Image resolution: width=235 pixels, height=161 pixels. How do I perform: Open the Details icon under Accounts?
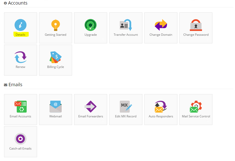coord(21,25)
